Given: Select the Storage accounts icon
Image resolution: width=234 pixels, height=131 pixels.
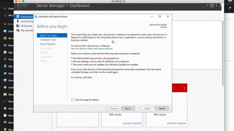Looking at the screenshot, I should [5, 94].
